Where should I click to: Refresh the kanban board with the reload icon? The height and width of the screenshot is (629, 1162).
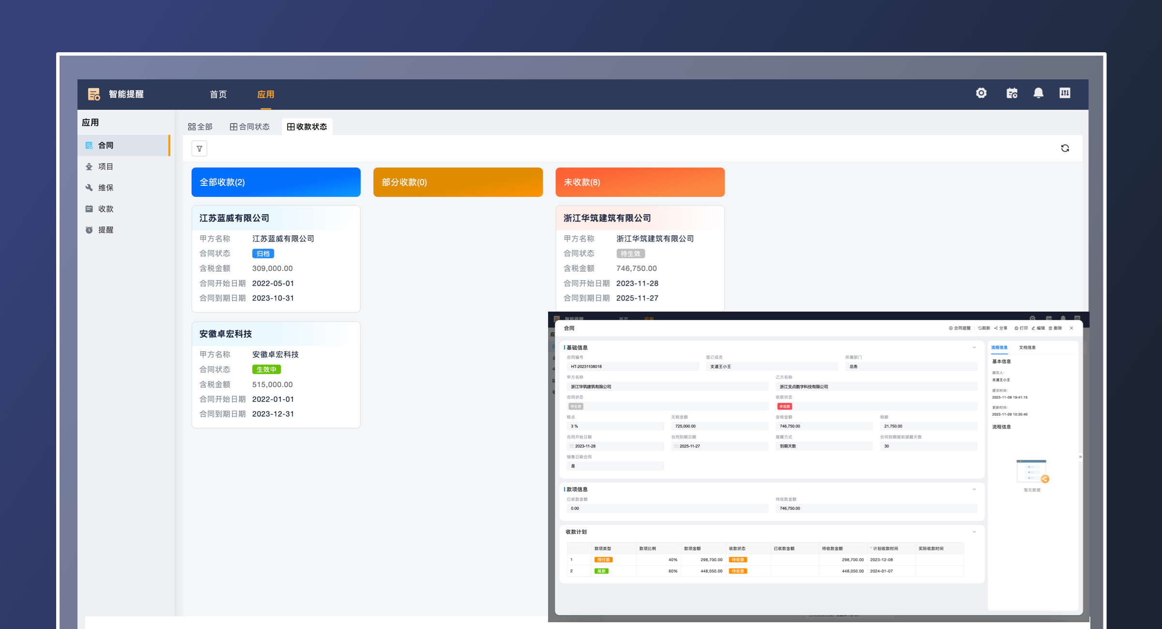(x=1065, y=148)
